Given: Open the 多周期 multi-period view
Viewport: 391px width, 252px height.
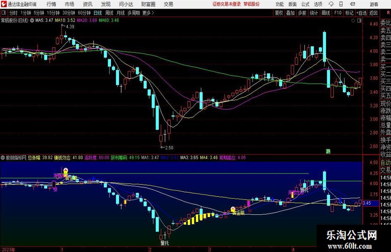Looking at the screenshot, I should coord(134,13).
